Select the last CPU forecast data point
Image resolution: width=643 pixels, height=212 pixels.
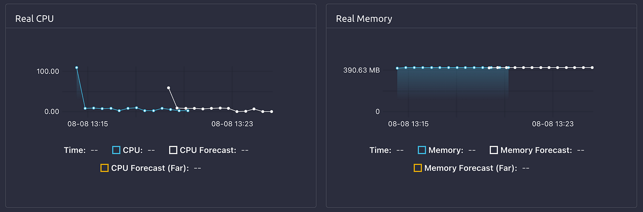coord(271,112)
